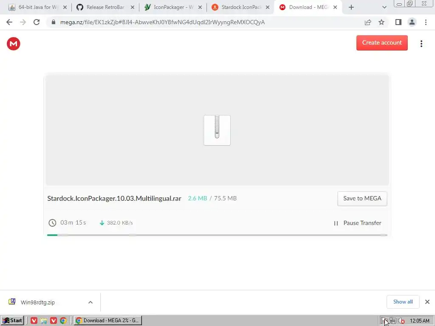Viewport: 435px width, 326px height.
Task: Go back to the previous page
Action: tap(9, 22)
